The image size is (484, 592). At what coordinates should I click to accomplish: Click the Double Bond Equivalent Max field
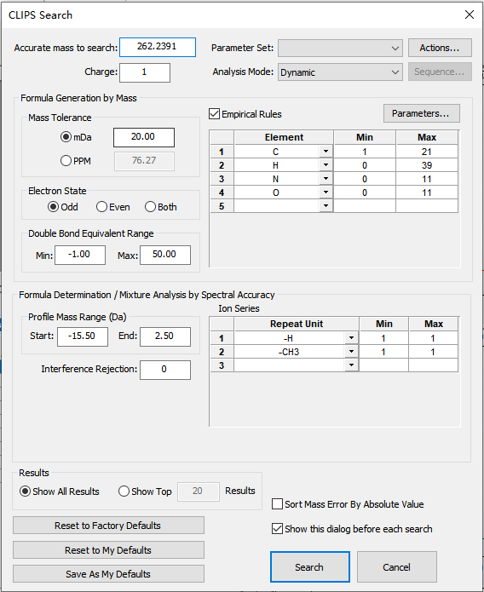[165, 255]
